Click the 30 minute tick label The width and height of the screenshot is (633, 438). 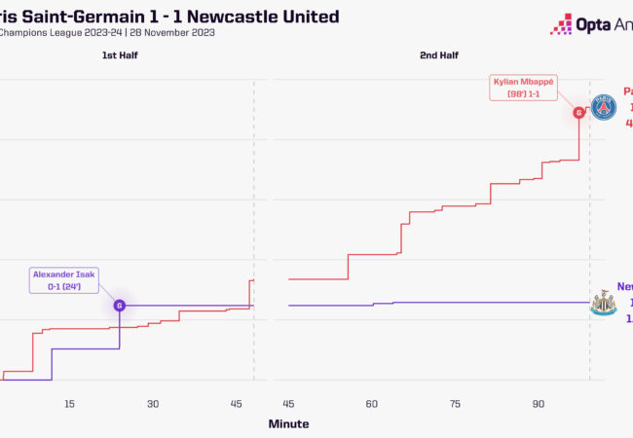(153, 403)
